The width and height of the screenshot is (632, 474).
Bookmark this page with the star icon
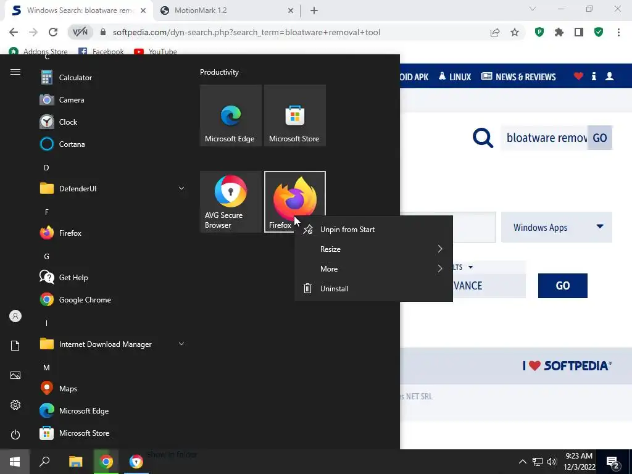515,32
